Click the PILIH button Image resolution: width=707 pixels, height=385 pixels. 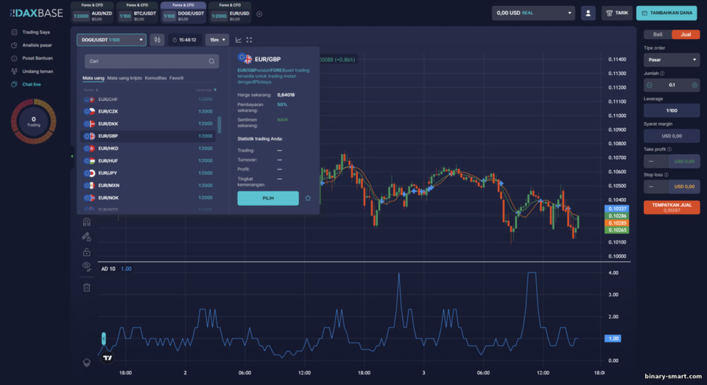tap(268, 198)
